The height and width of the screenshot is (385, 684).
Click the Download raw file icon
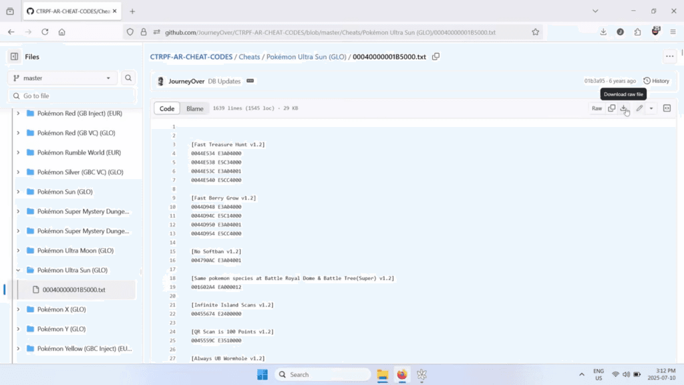click(624, 108)
